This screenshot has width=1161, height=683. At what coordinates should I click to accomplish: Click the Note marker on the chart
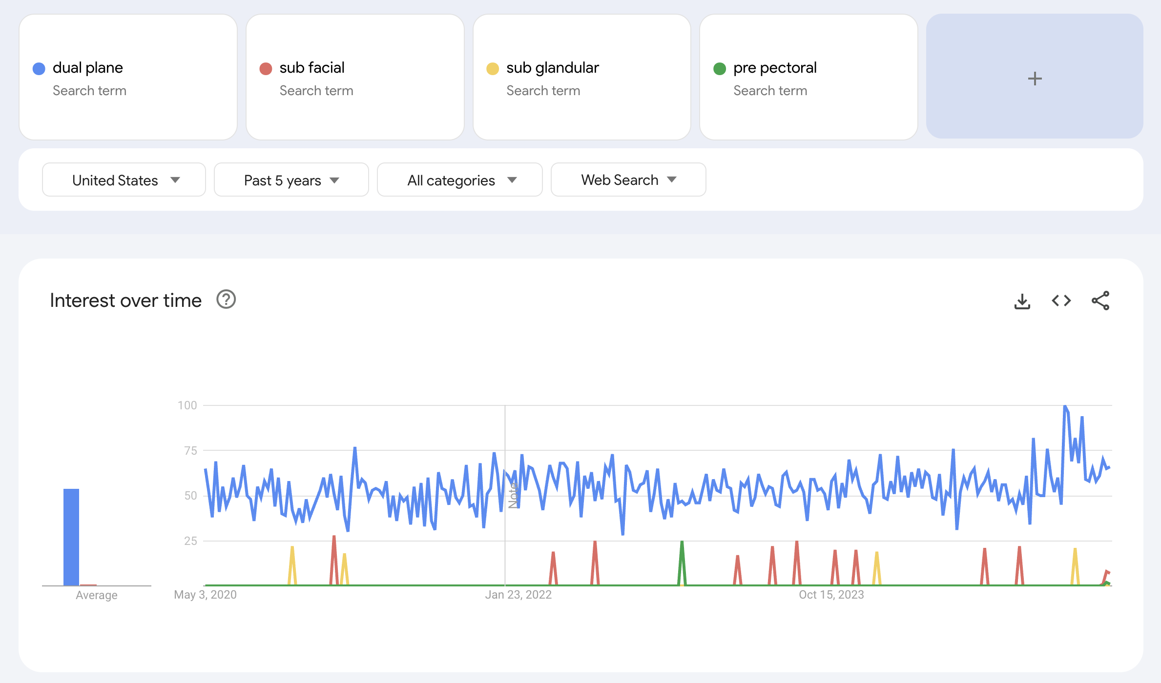[513, 495]
